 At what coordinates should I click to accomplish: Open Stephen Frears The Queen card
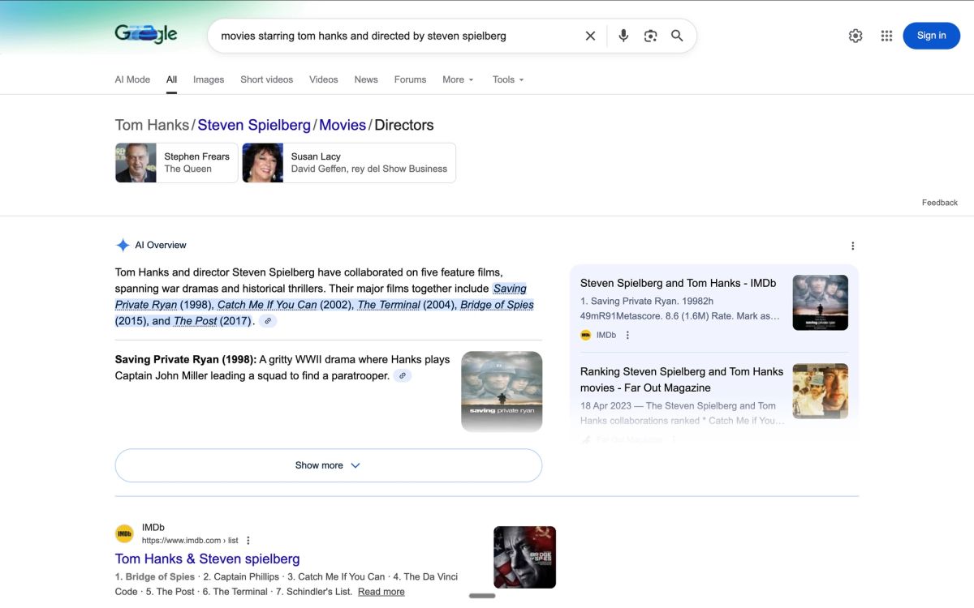[176, 163]
